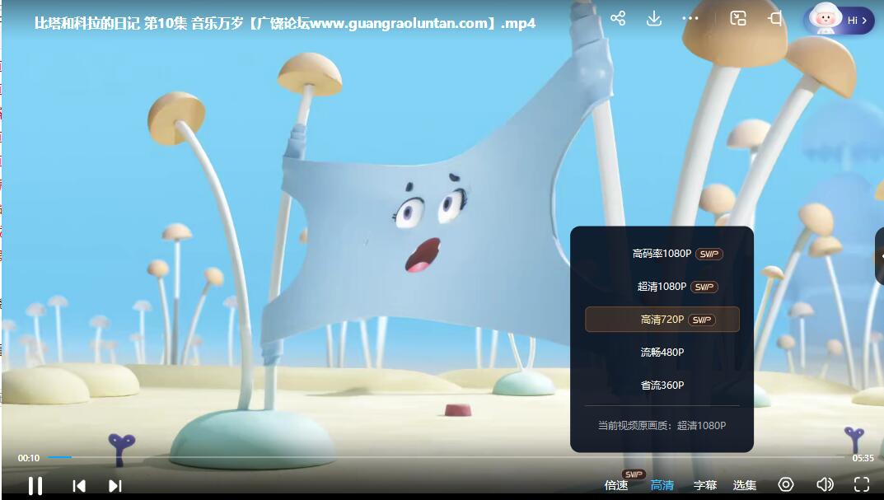The height and width of the screenshot is (500, 884).
Task: Click the share icon in top bar
Action: click(x=618, y=19)
